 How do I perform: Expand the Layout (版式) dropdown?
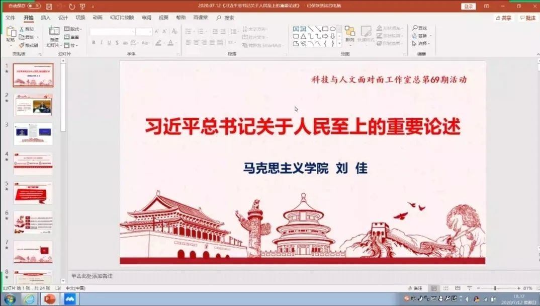tap(73, 29)
